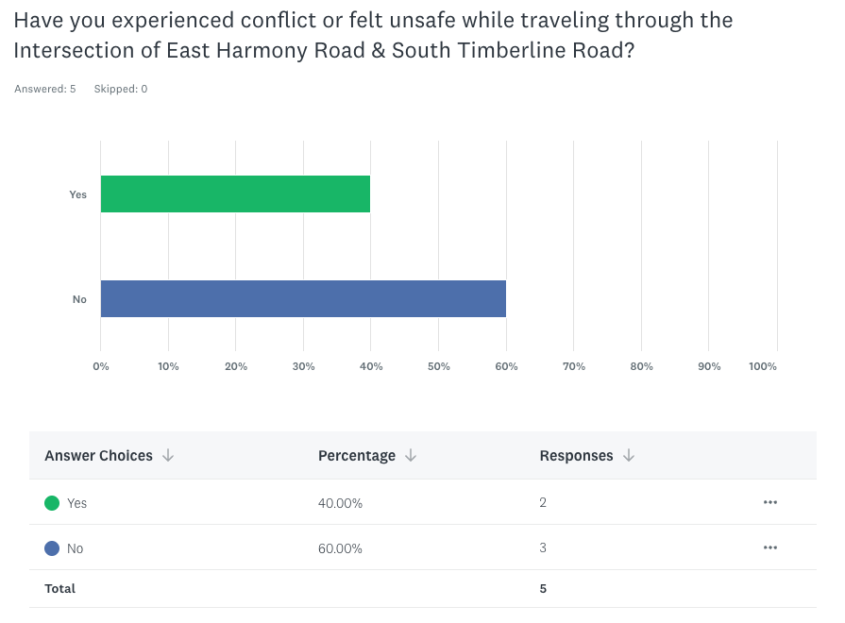Click the blue No color dot

(x=52, y=548)
